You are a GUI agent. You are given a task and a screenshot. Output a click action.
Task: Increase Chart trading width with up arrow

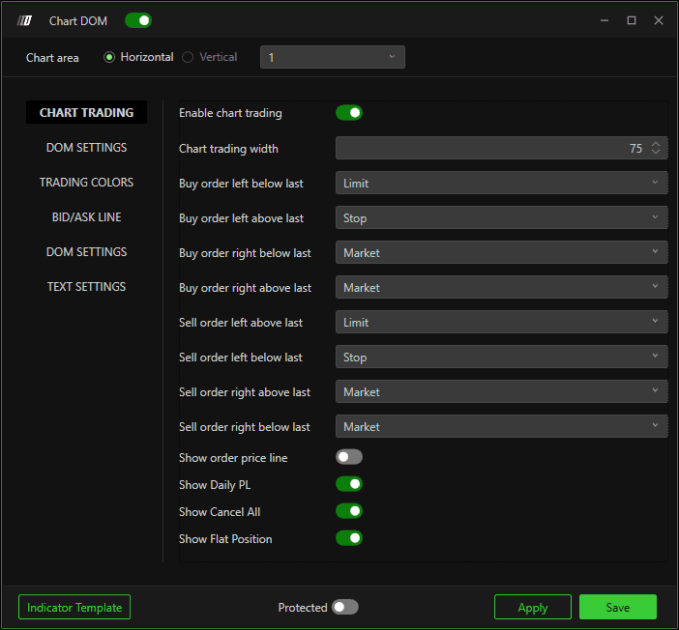tap(656, 144)
